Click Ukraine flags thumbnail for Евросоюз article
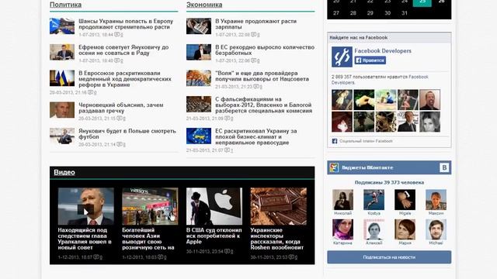The height and width of the screenshot is (279, 497). point(62,77)
